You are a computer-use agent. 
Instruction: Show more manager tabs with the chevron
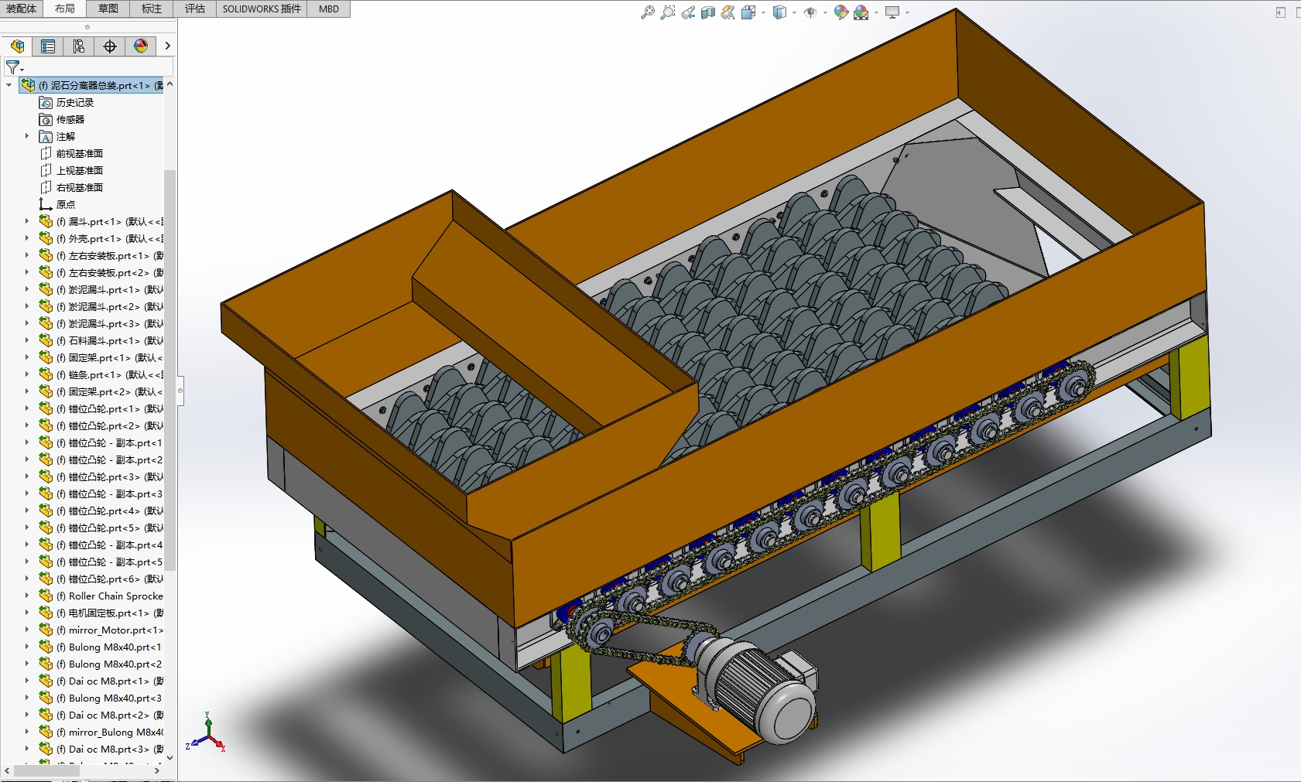point(167,46)
